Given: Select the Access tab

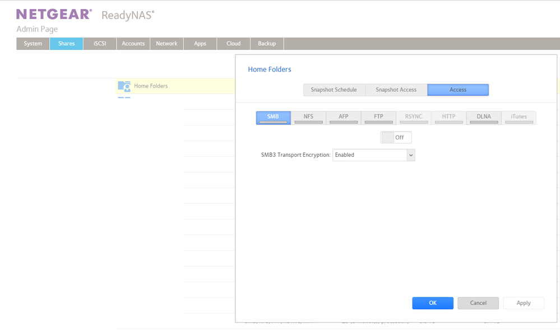Looking at the screenshot, I should (x=458, y=90).
